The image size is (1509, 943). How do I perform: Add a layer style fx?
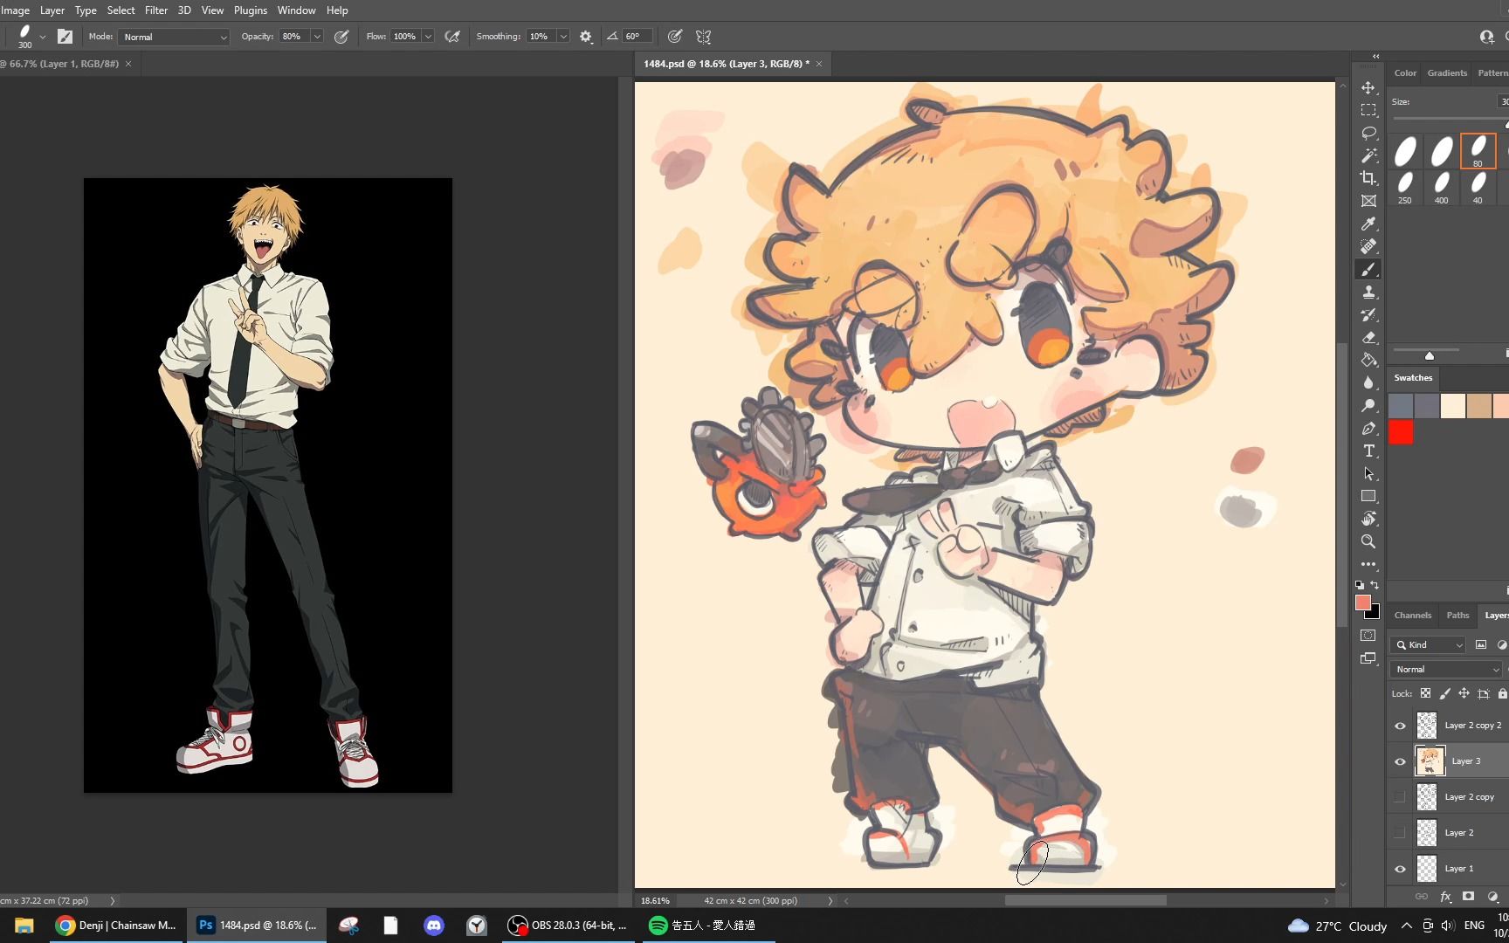tap(1445, 897)
